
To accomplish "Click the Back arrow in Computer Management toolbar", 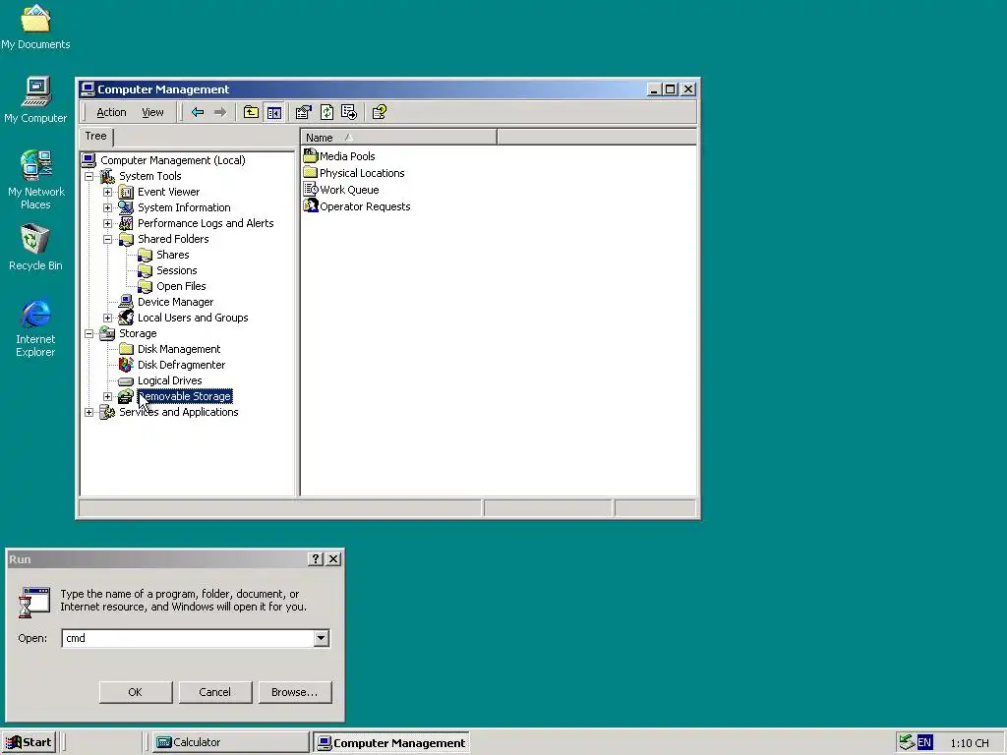I will (197, 112).
